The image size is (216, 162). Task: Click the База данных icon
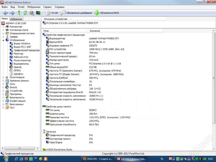coord(7,104)
